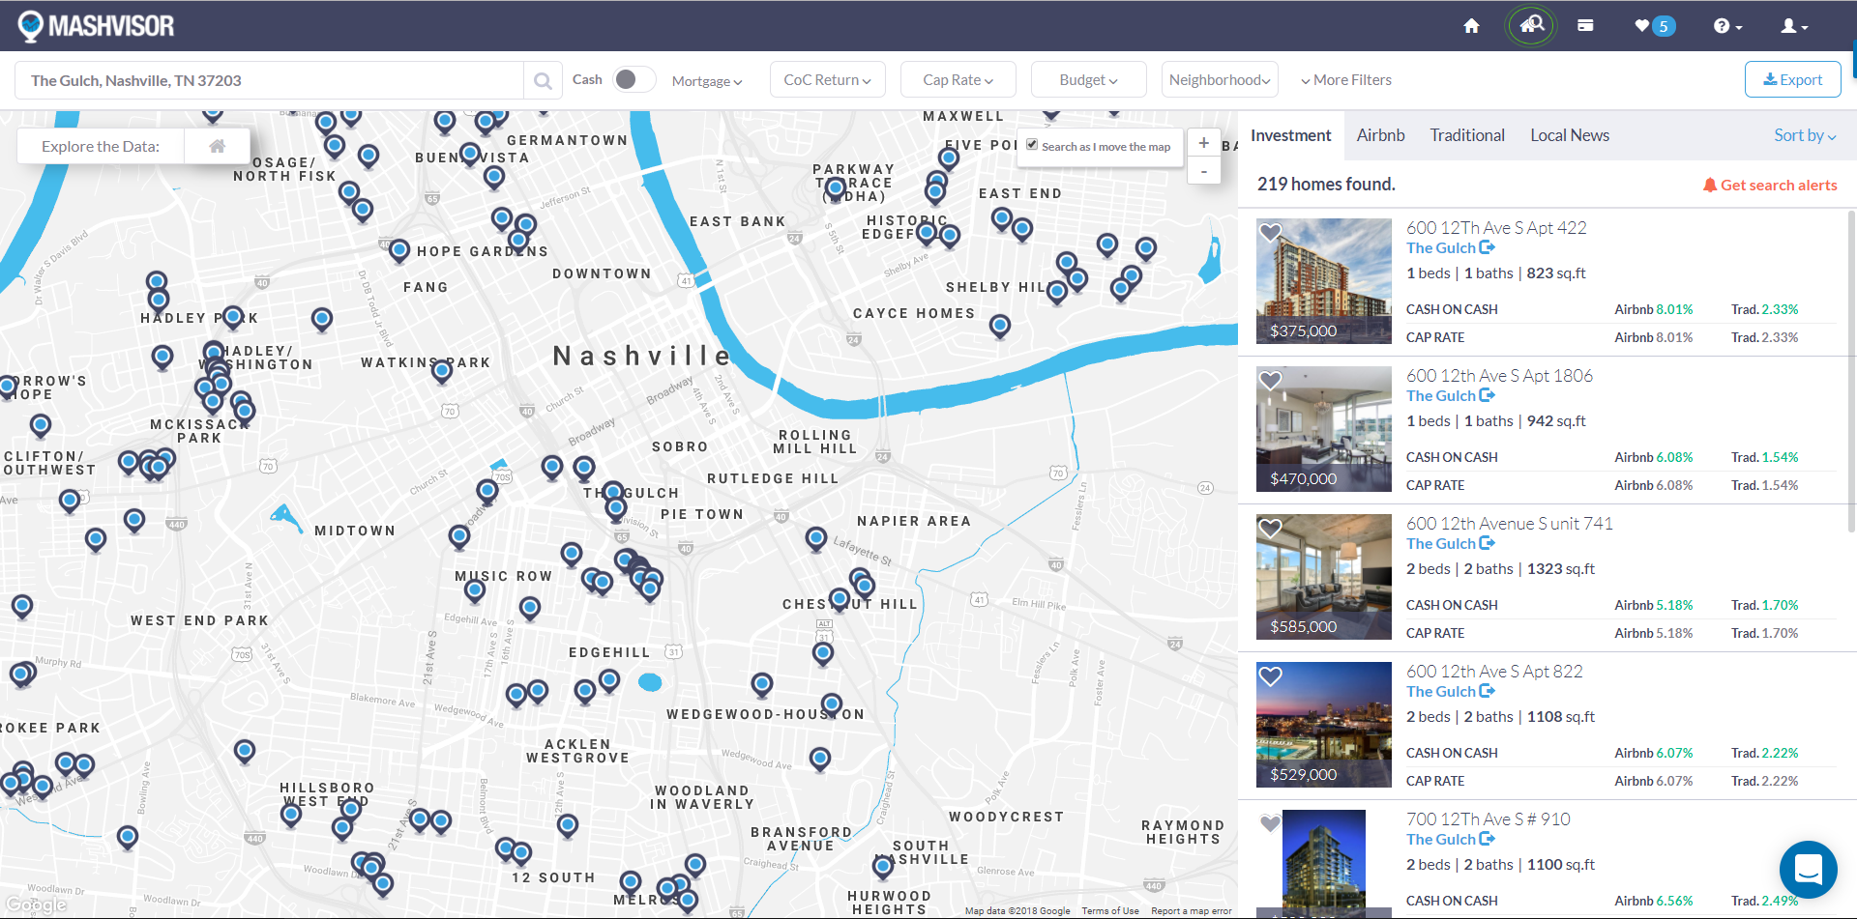Click the map pin near Midtown label
This screenshot has height=919, width=1857.
459,537
